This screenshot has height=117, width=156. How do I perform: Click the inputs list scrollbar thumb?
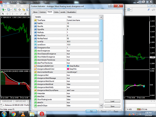[101, 41]
